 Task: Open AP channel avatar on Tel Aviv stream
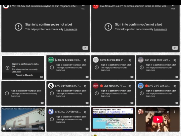click(x=6, y=6)
